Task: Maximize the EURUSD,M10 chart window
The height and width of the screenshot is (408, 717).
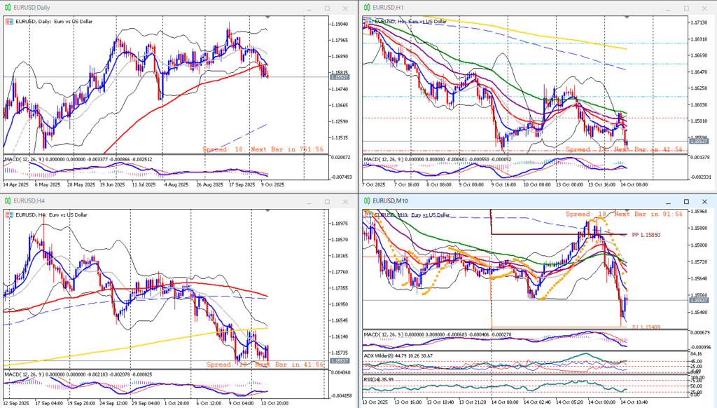Action: [685, 202]
